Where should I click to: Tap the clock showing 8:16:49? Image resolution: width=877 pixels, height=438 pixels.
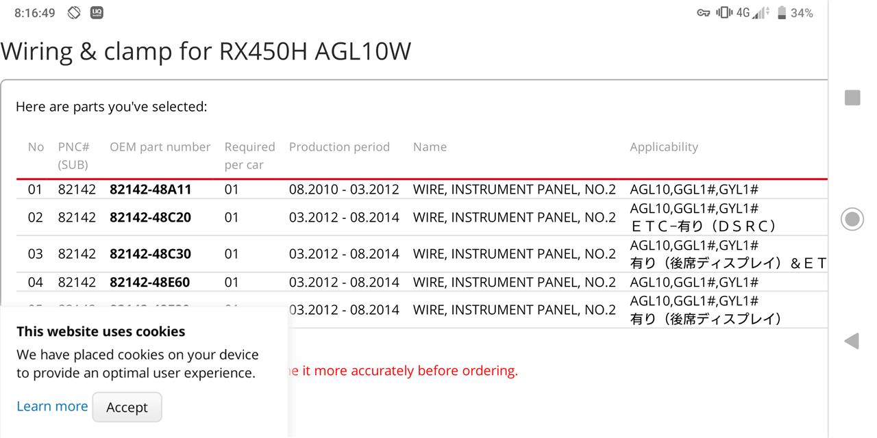(x=35, y=13)
